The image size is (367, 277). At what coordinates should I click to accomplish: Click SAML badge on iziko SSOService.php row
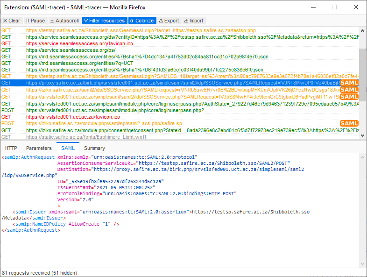[x=349, y=90]
